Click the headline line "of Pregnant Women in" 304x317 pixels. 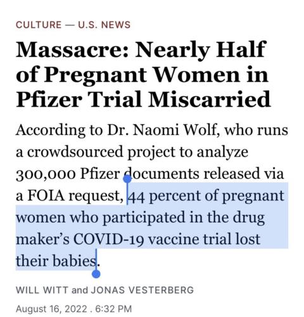coord(142,75)
